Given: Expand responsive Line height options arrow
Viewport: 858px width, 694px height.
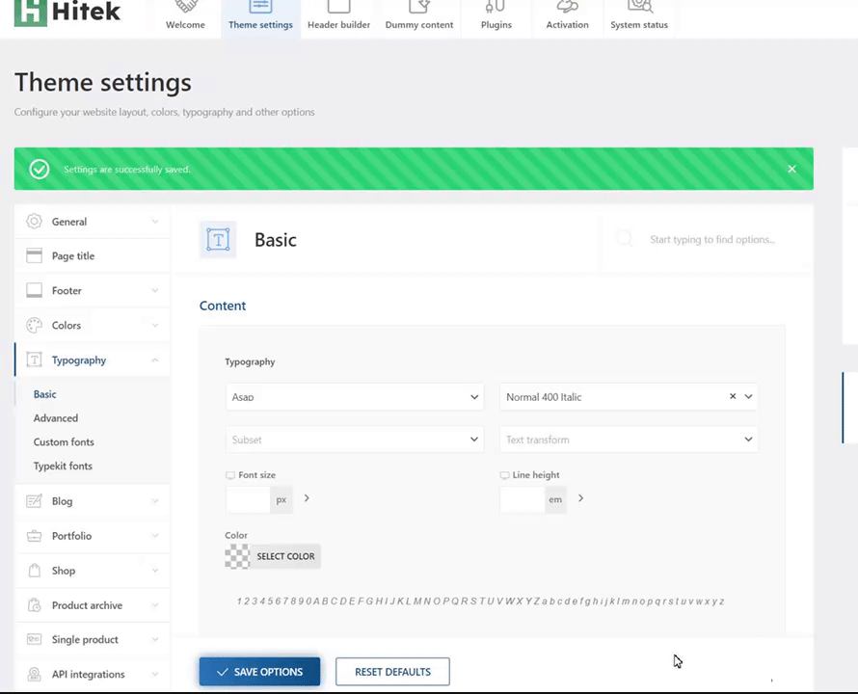Looking at the screenshot, I should pos(581,498).
